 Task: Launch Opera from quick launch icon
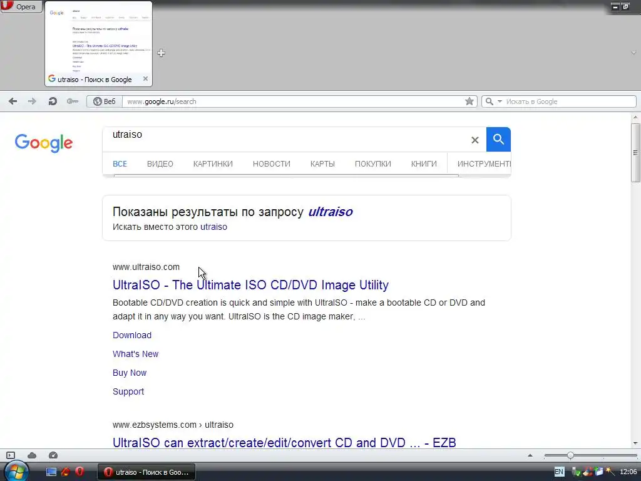pos(79,472)
